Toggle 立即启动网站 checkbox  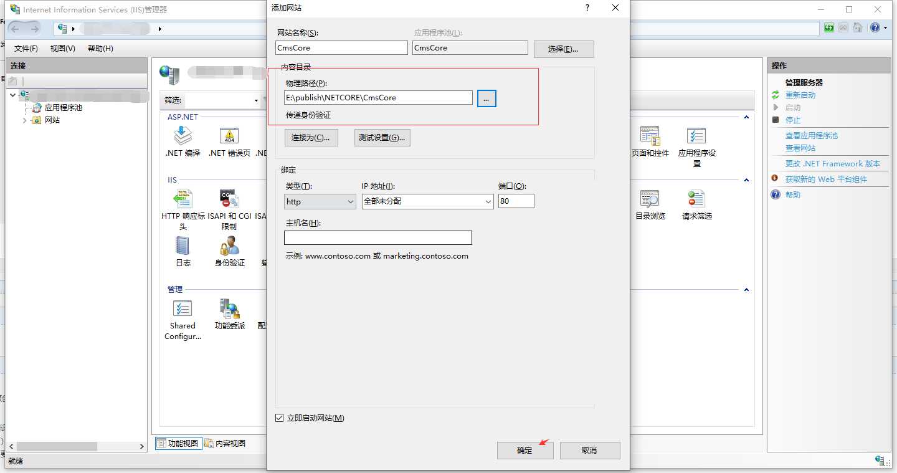[279, 418]
